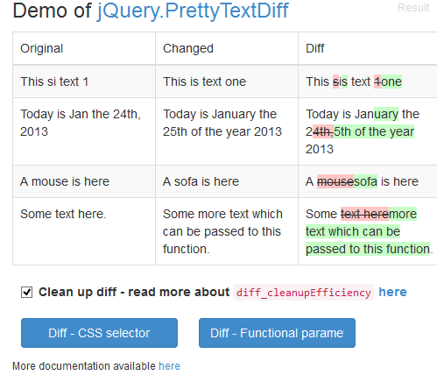437x375 pixels.
Task: Click the Changed column header
Action: [x=227, y=48]
